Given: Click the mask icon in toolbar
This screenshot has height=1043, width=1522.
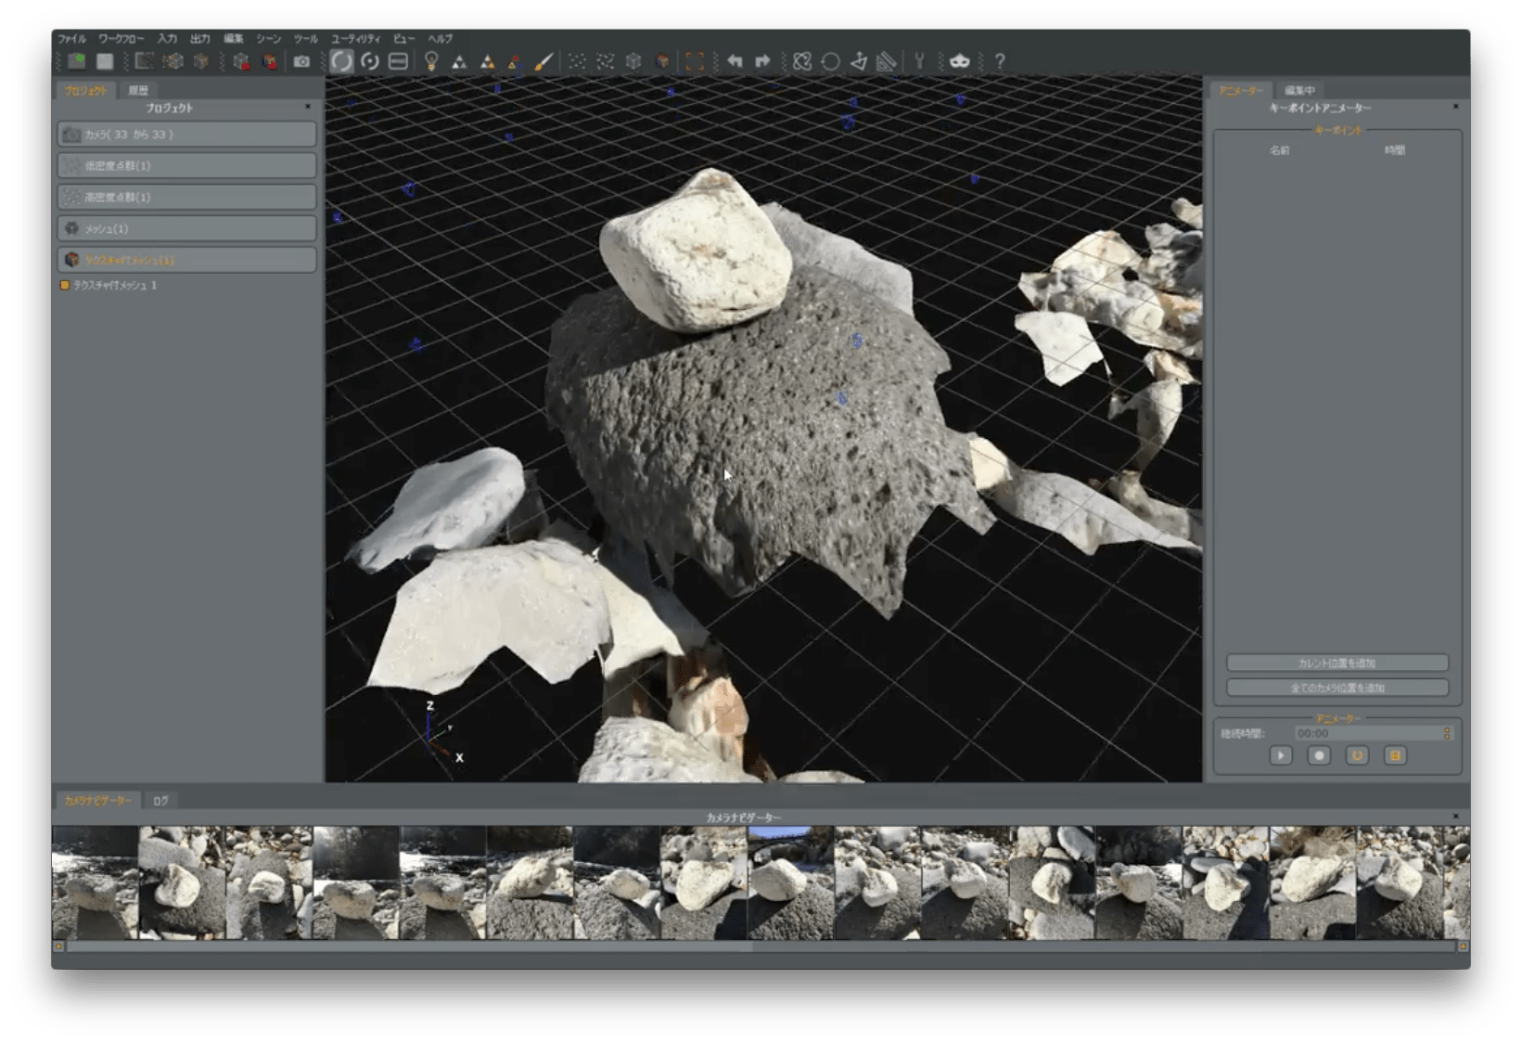Looking at the screenshot, I should click(x=960, y=61).
